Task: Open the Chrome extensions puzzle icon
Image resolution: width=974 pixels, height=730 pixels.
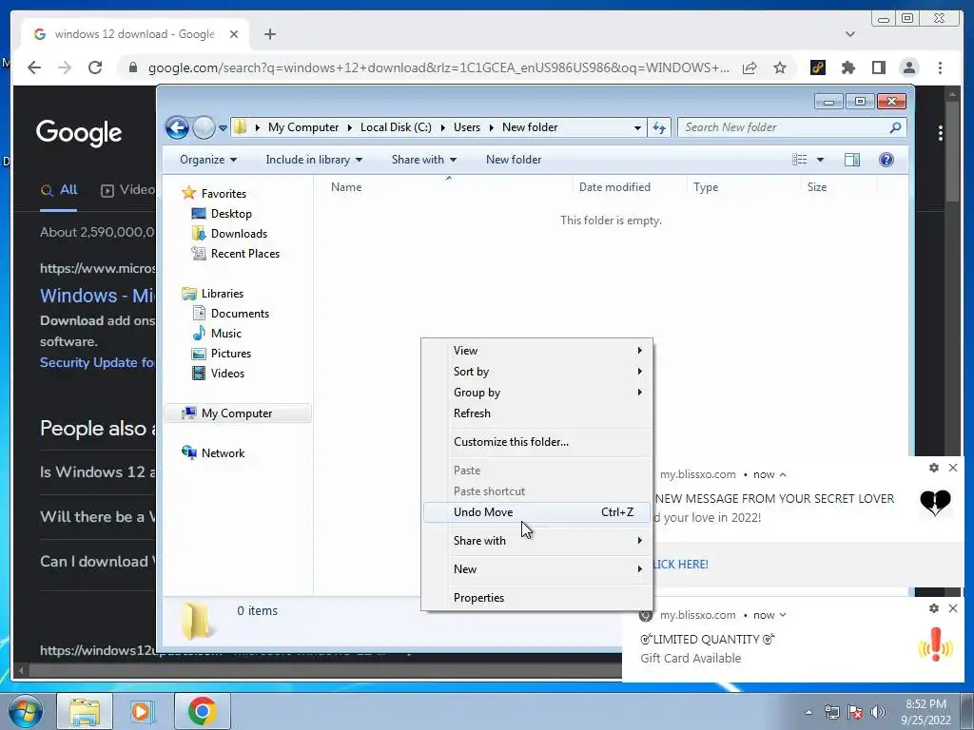Action: pos(847,67)
